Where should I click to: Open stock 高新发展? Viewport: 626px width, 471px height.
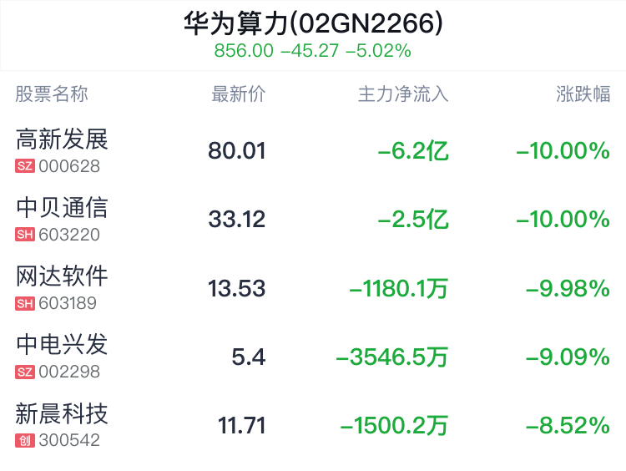pos(63,139)
